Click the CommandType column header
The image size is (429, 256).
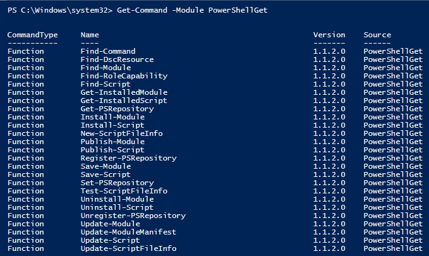pos(33,35)
